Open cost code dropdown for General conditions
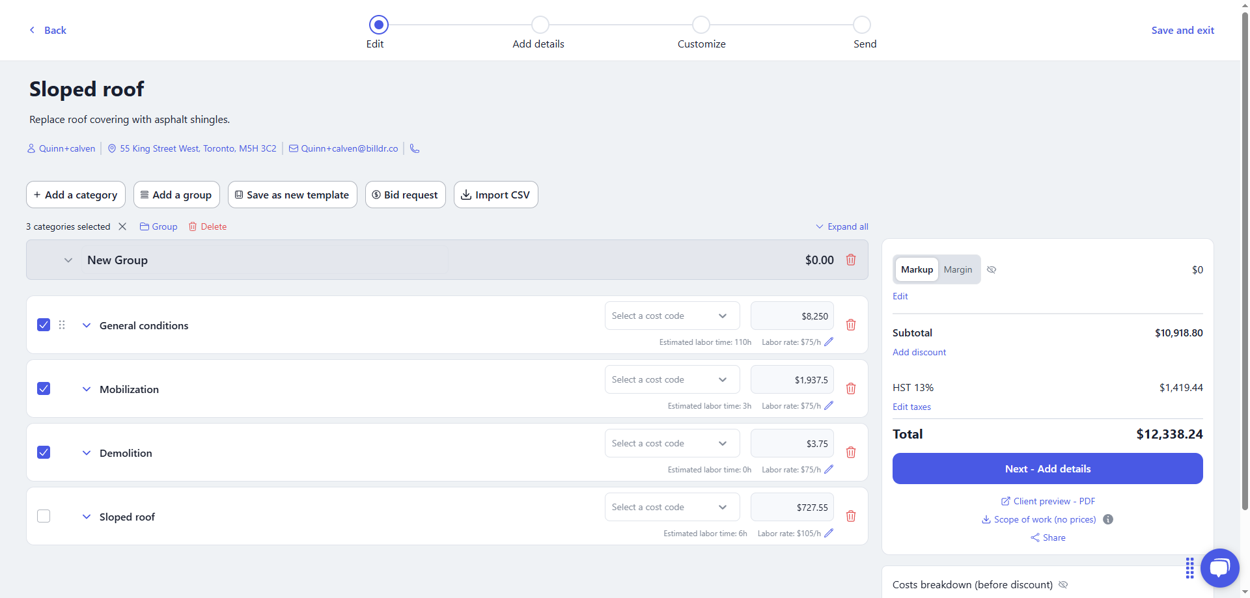Viewport: 1250px width, 598px height. pyautogui.click(x=672, y=316)
